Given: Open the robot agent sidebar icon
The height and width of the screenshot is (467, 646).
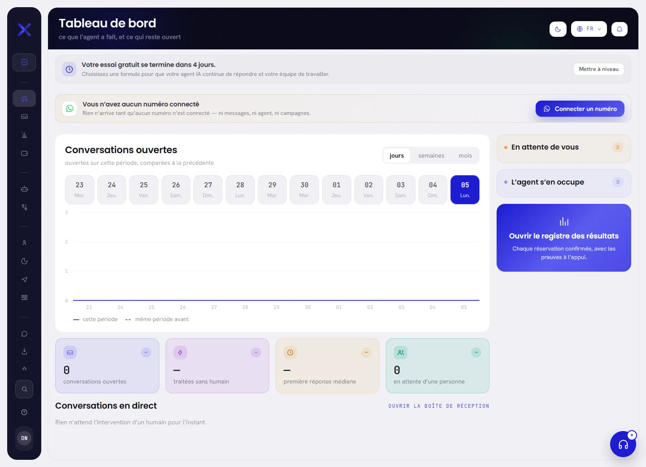Looking at the screenshot, I should coord(24,189).
